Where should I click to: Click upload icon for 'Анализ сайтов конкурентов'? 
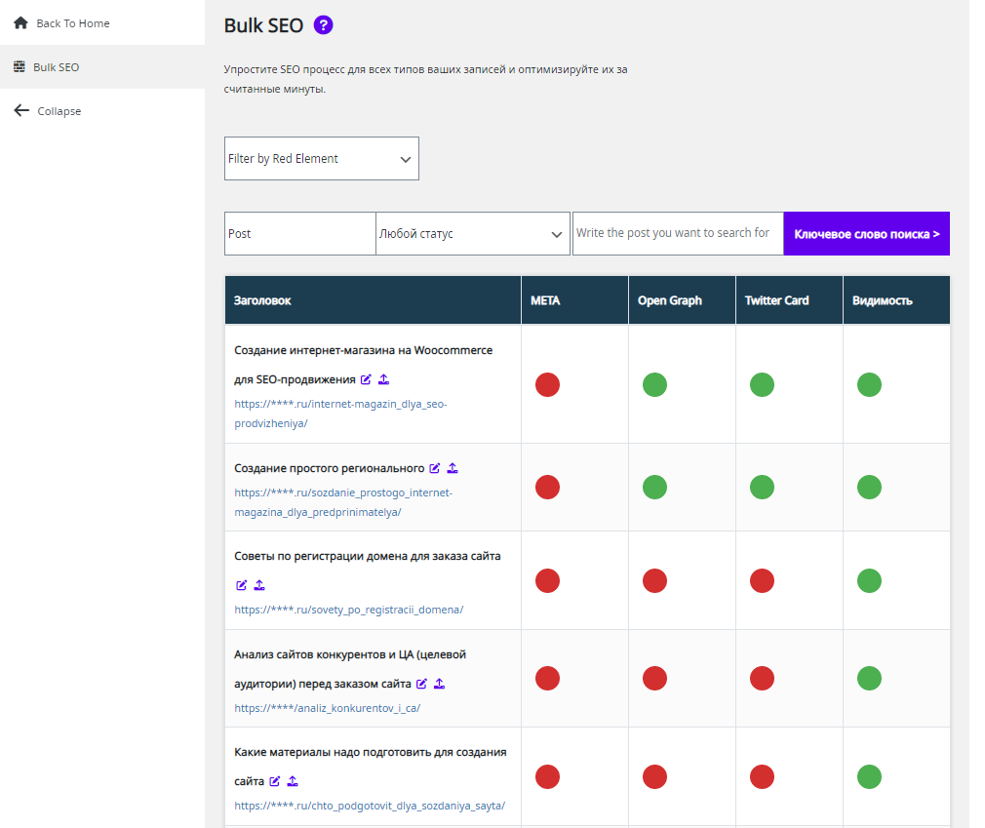[440, 684]
